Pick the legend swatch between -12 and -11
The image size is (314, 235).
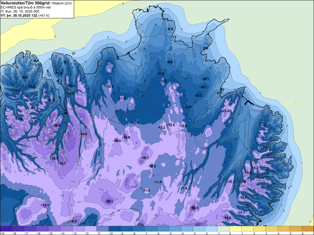90,229
